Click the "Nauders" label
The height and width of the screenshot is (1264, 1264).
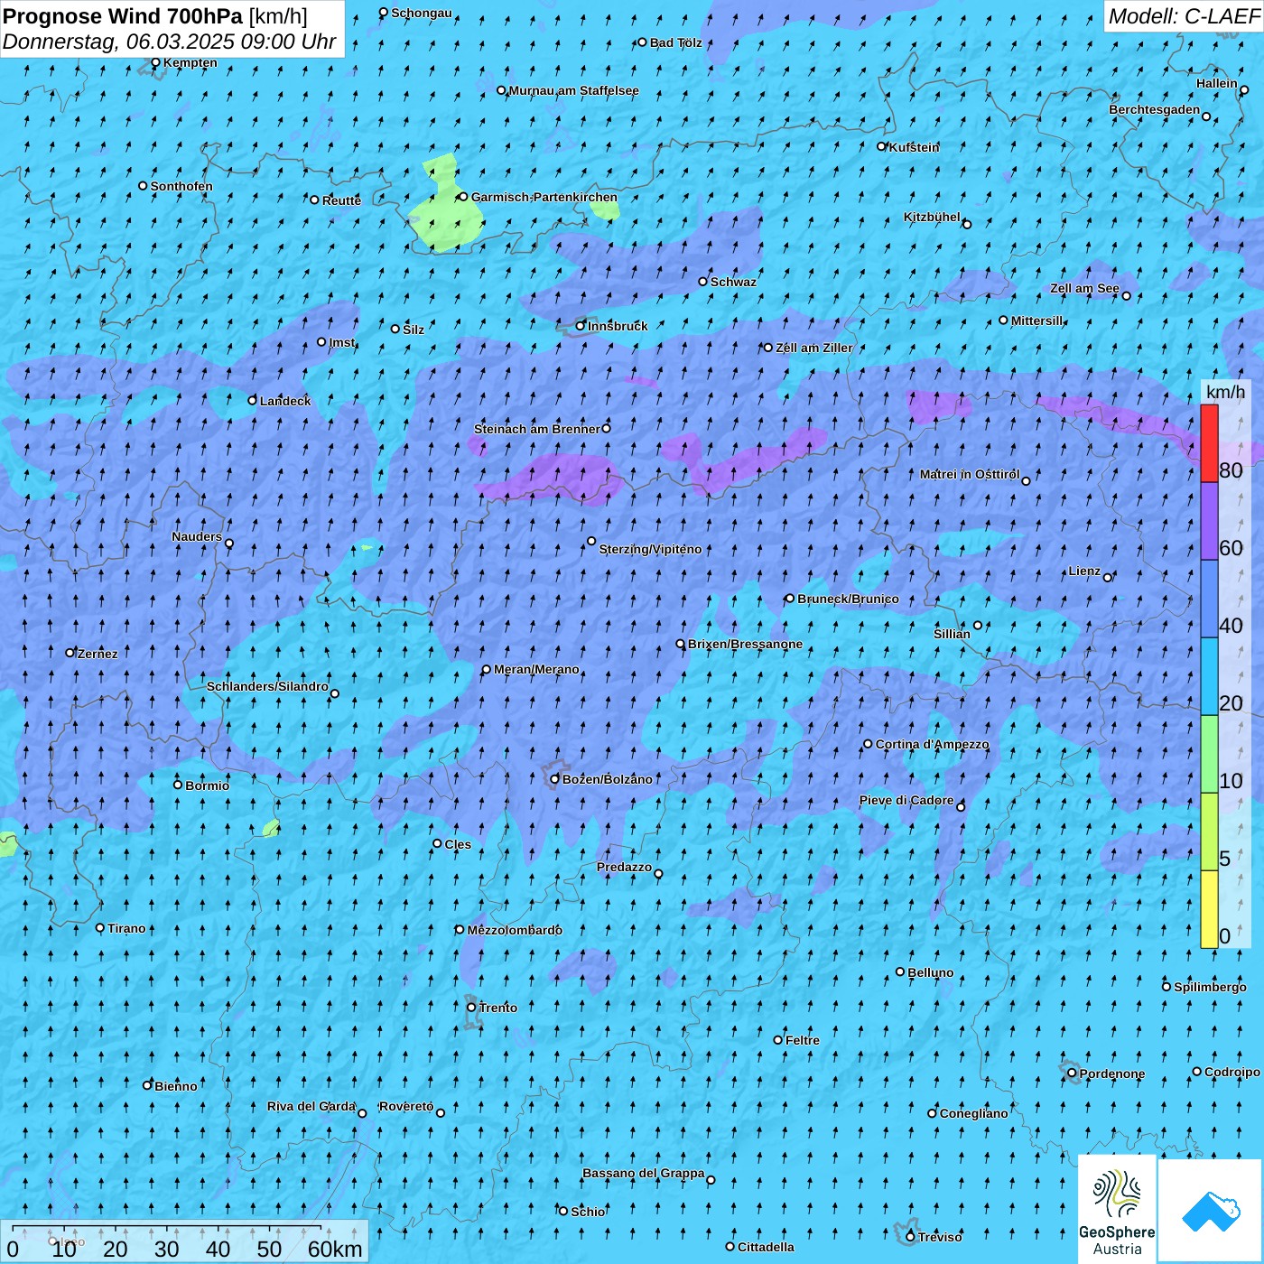(x=197, y=536)
